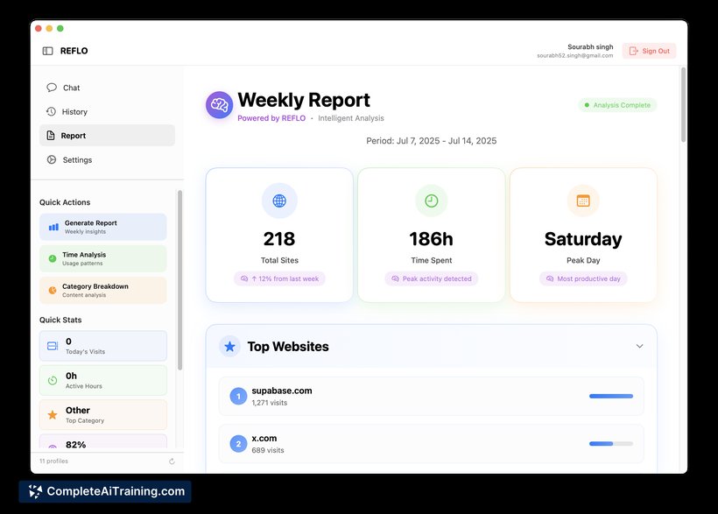This screenshot has width=718, height=514.
Task: Click the 1,271 visits text
Action: coord(270,403)
